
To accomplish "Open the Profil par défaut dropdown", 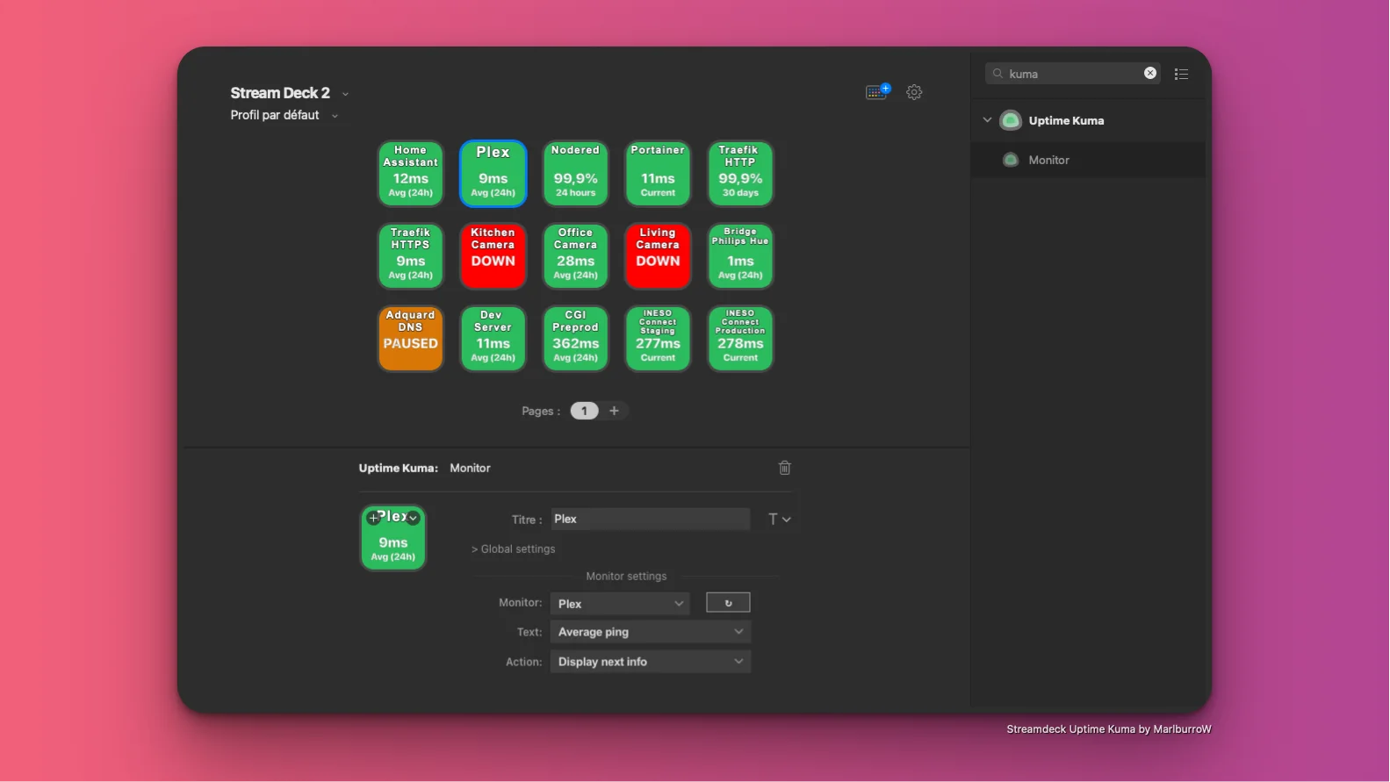I will [284, 115].
